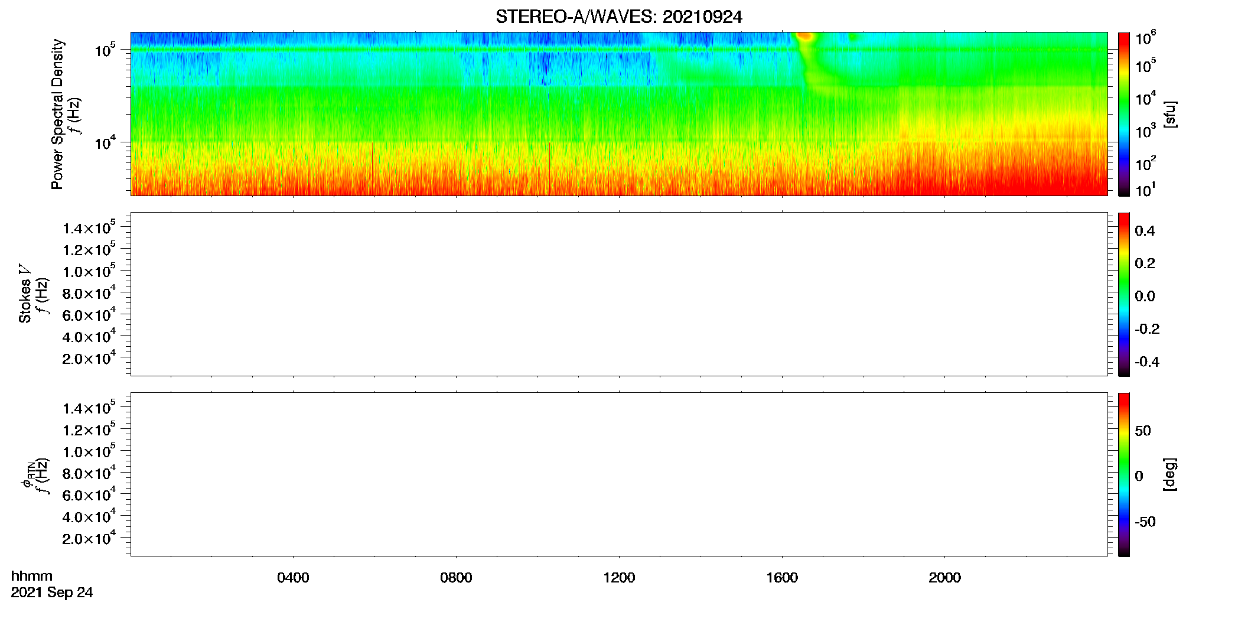Click the -50 tick on degree color bar
Screen dimensions: 1238x638
(1145, 522)
